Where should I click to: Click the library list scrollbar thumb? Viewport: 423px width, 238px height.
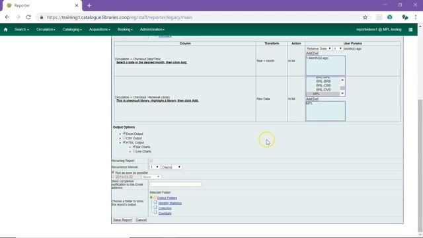[x=342, y=88]
